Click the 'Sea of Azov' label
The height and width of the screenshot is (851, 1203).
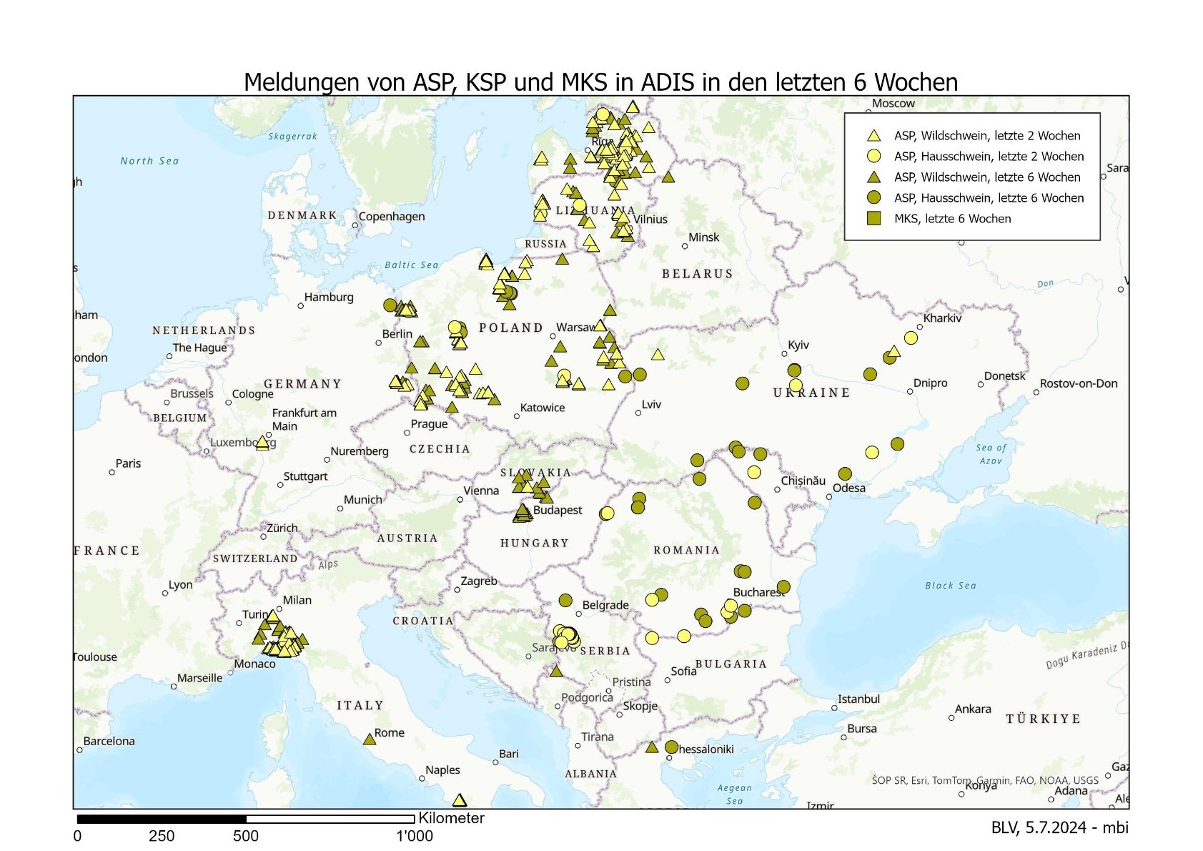(991, 454)
